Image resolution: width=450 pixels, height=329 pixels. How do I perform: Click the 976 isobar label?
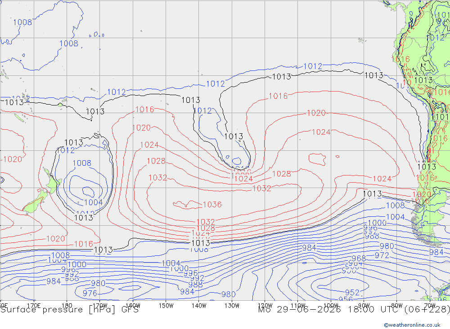point(90,293)
